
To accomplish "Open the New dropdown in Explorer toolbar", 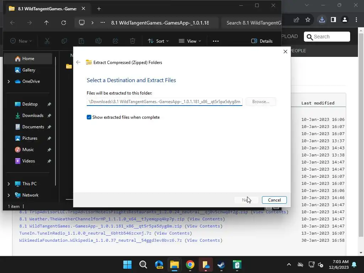I will (x=21, y=41).
